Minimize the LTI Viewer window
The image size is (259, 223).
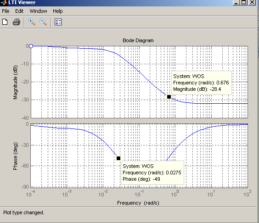[236, 2]
